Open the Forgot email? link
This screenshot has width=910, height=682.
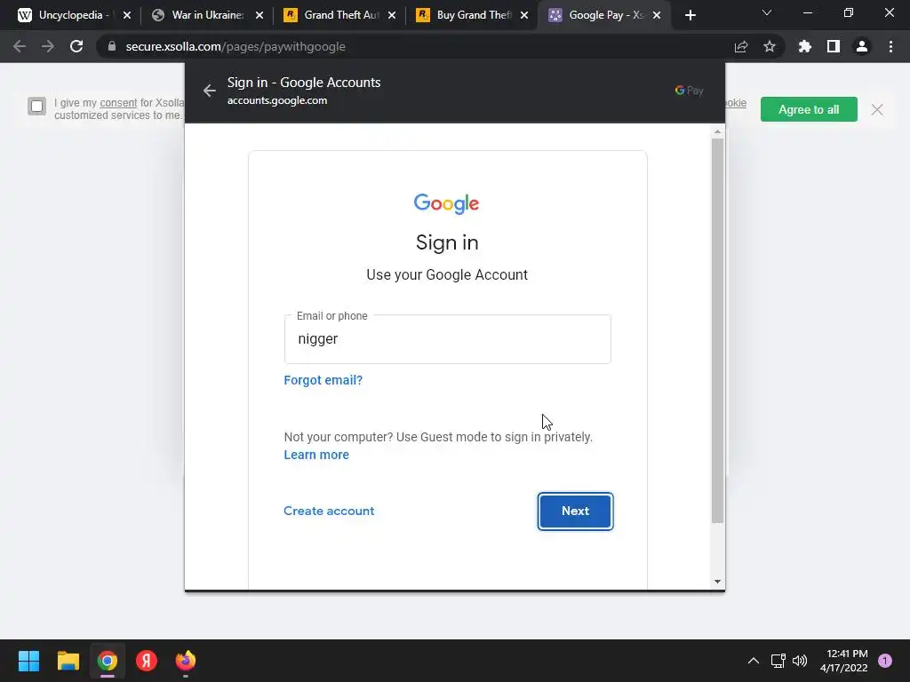323,380
